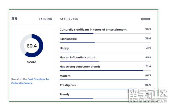The height and width of the screenshot is (106, 171).
Task: Click the Has strong consumer brands label
Action: [x=80, y=67]
